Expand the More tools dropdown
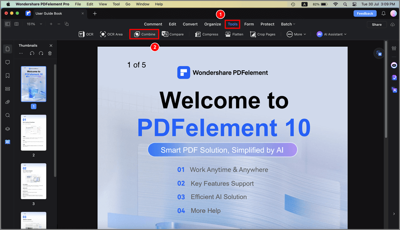The image size is (400, 230). [296, 34]
